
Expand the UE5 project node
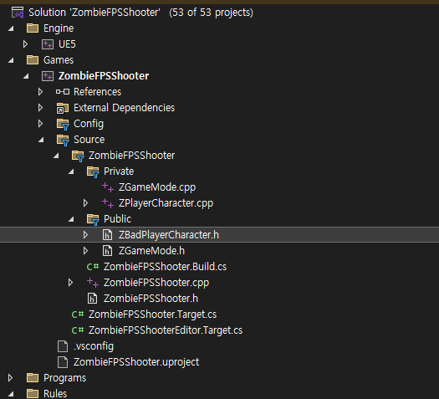25,44
